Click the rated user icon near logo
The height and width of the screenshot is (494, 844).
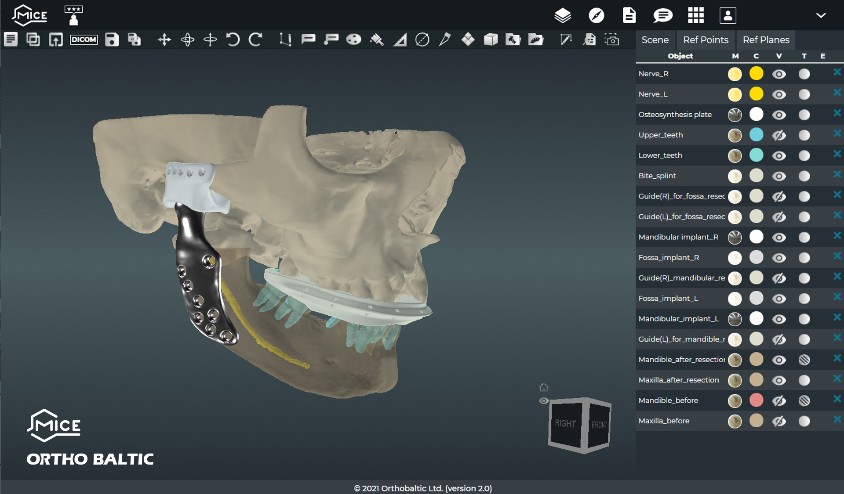pyautogui.click(x=73, y=15)
